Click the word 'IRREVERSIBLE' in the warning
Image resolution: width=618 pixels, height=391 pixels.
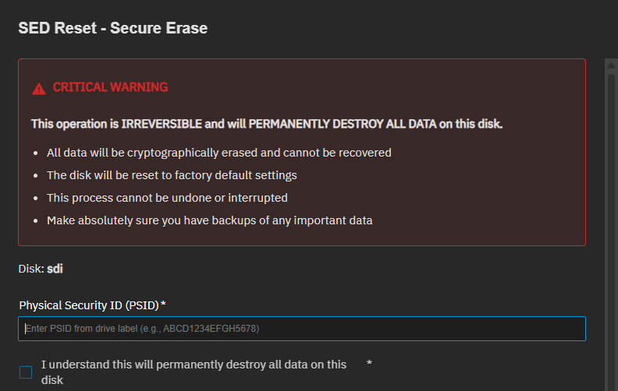point(158,124)
